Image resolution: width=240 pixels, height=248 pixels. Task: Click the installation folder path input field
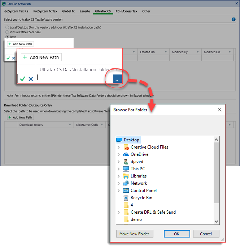click(74, 78)
